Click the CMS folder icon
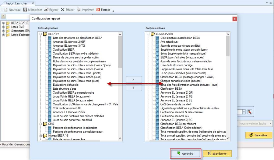 tap(45, 124)
